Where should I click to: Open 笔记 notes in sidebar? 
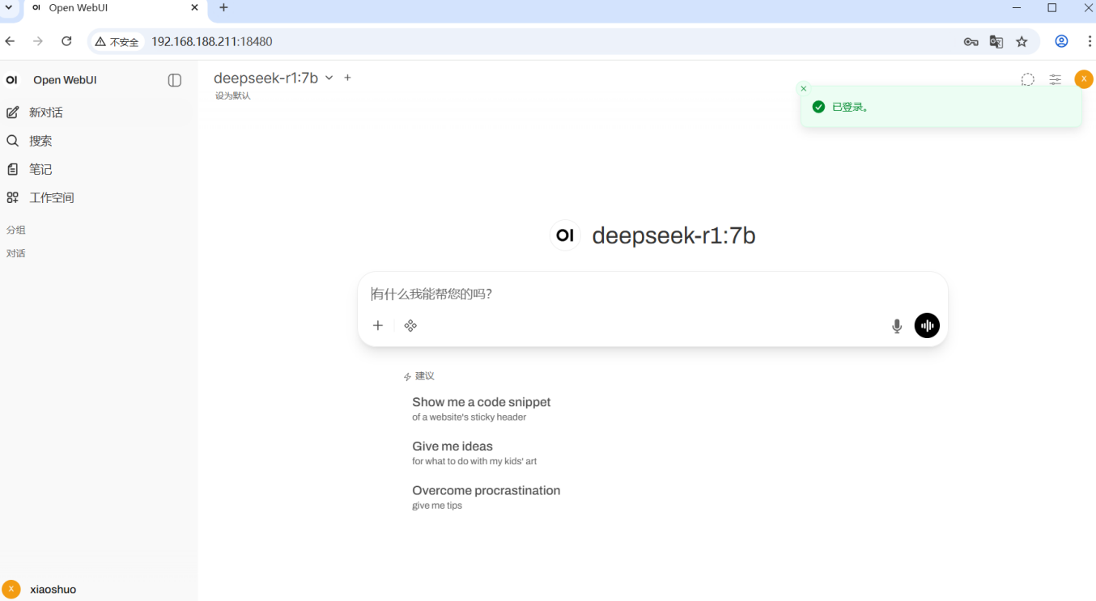[97, 169]
